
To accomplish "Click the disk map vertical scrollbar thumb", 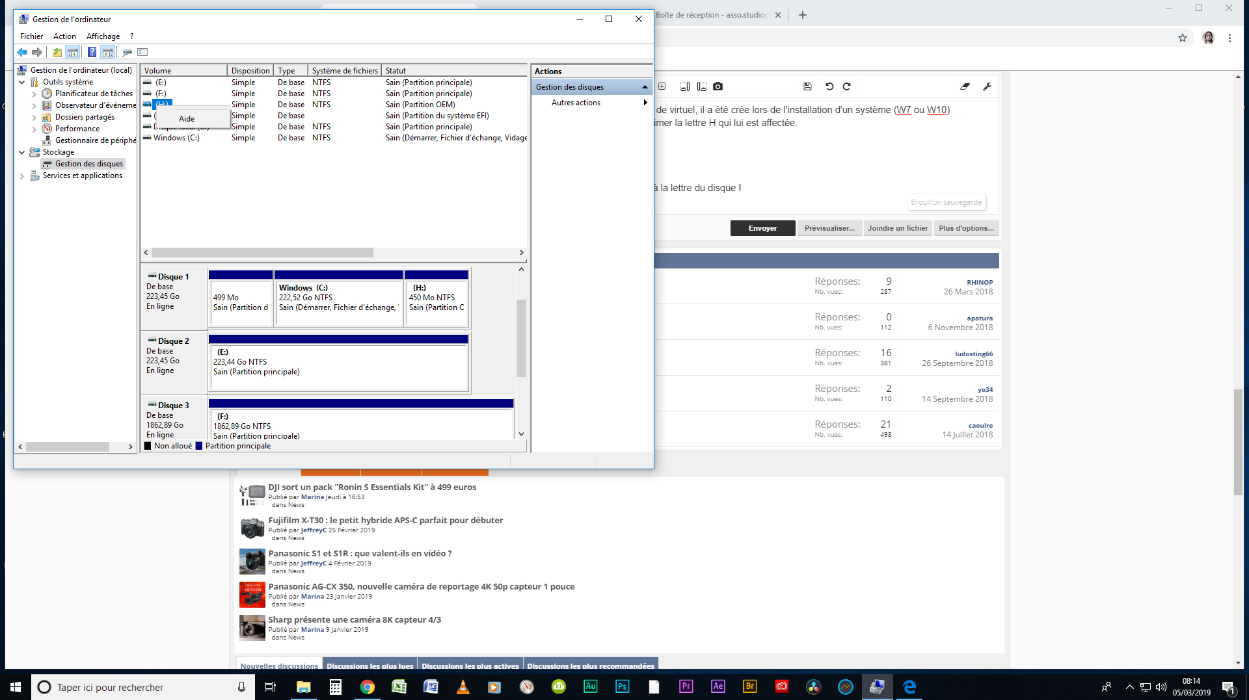I will click(521, 338).
